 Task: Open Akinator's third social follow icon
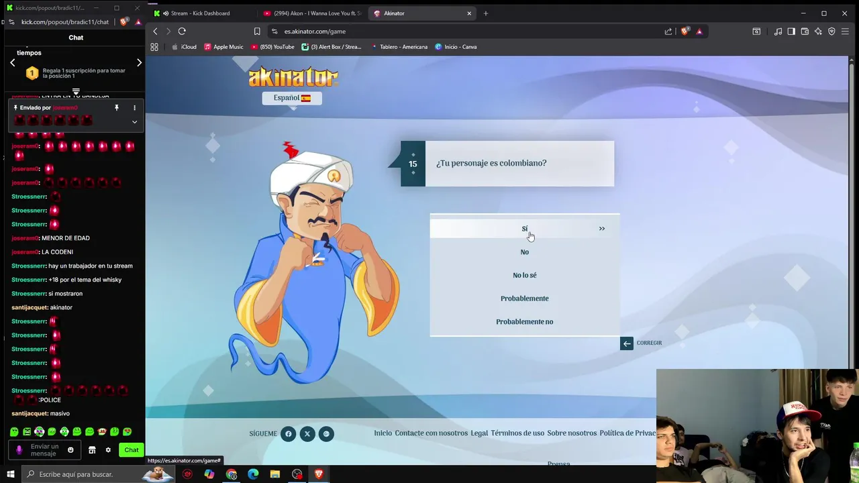326,434
